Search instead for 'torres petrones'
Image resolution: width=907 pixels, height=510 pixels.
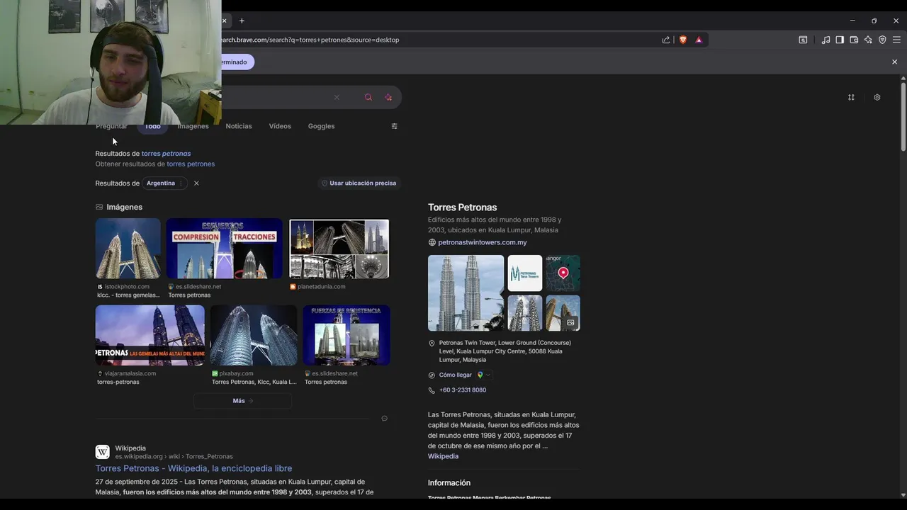(191, 164)
